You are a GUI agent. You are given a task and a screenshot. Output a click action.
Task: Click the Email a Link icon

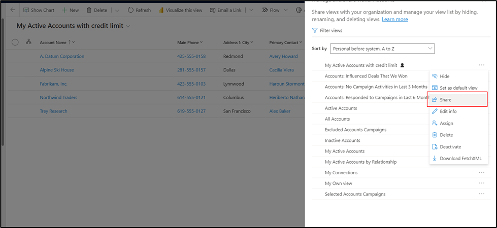213,10
